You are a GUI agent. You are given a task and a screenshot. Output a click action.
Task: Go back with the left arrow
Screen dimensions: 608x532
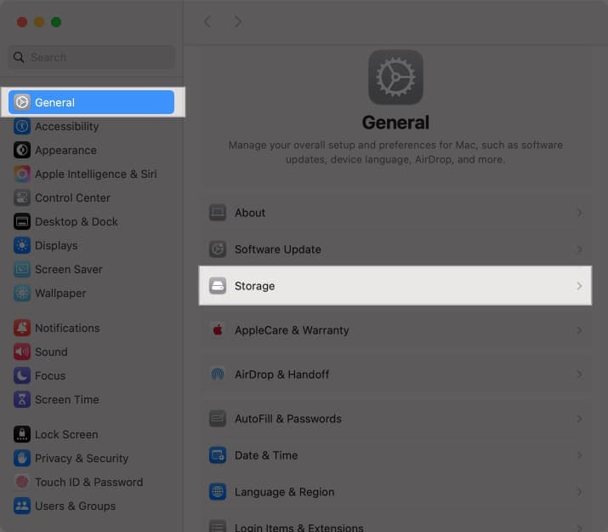(x=207, y=22)
